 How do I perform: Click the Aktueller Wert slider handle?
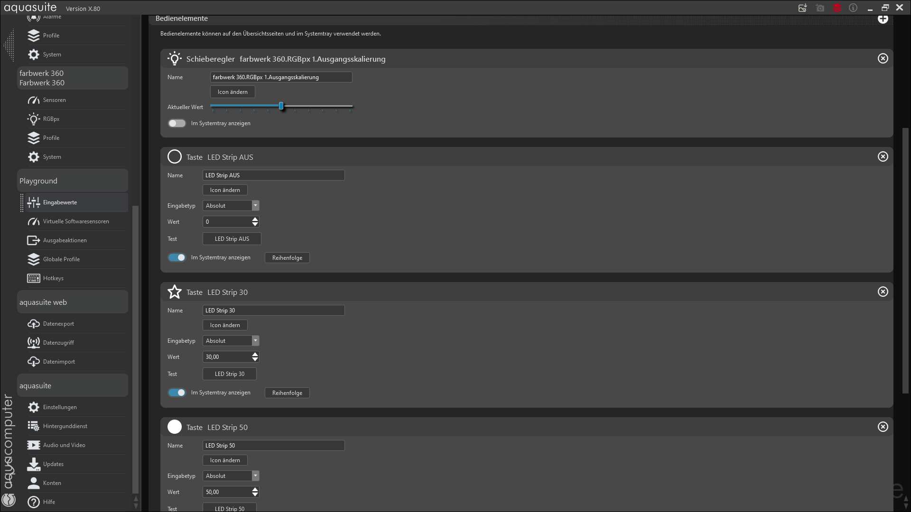click(x=281, y=106)
